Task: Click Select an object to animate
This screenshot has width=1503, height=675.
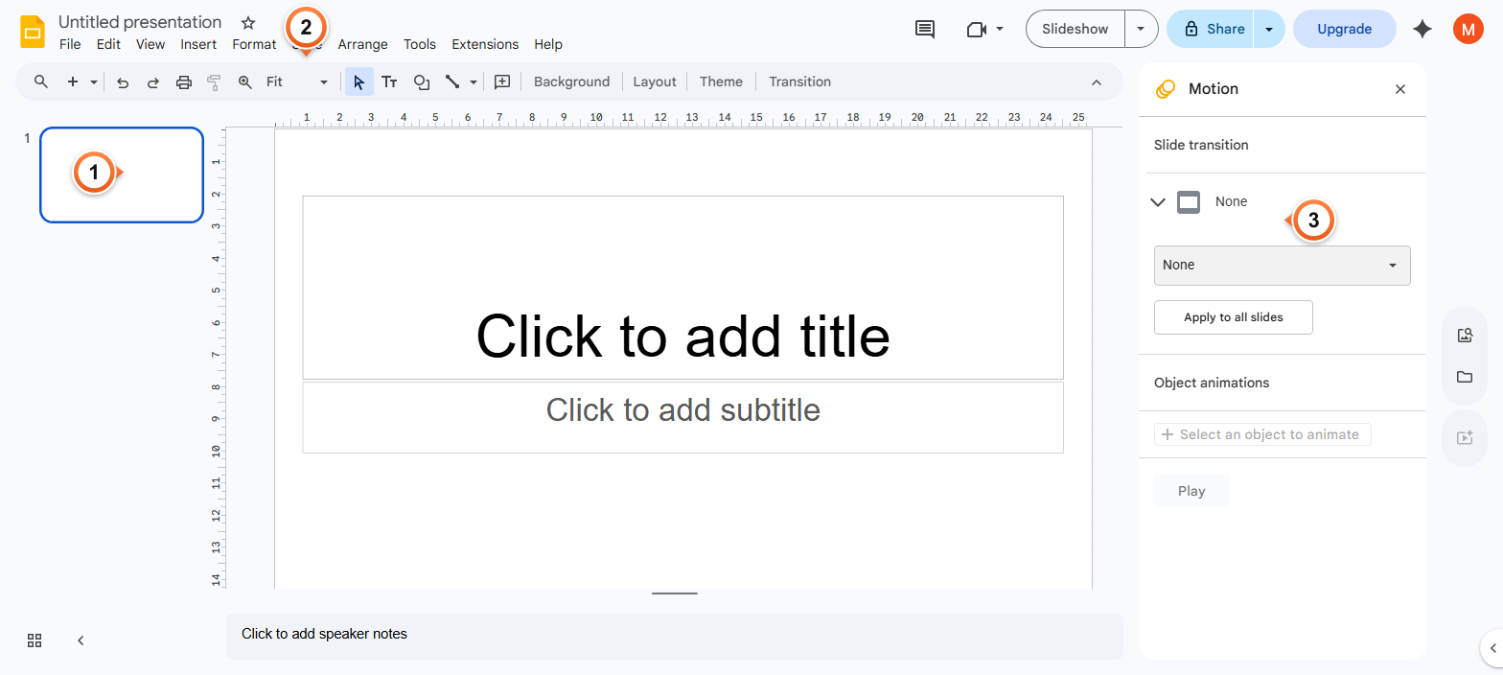Action: point(1262,434)
